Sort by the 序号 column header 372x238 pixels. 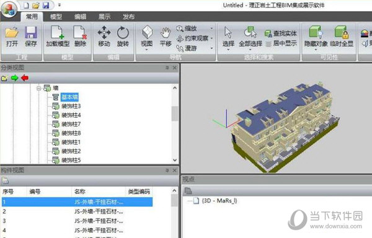pos(13,192)
